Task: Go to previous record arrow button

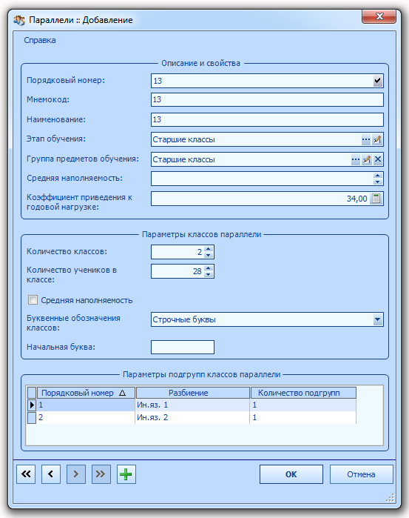Action: [x=51, y=474]
